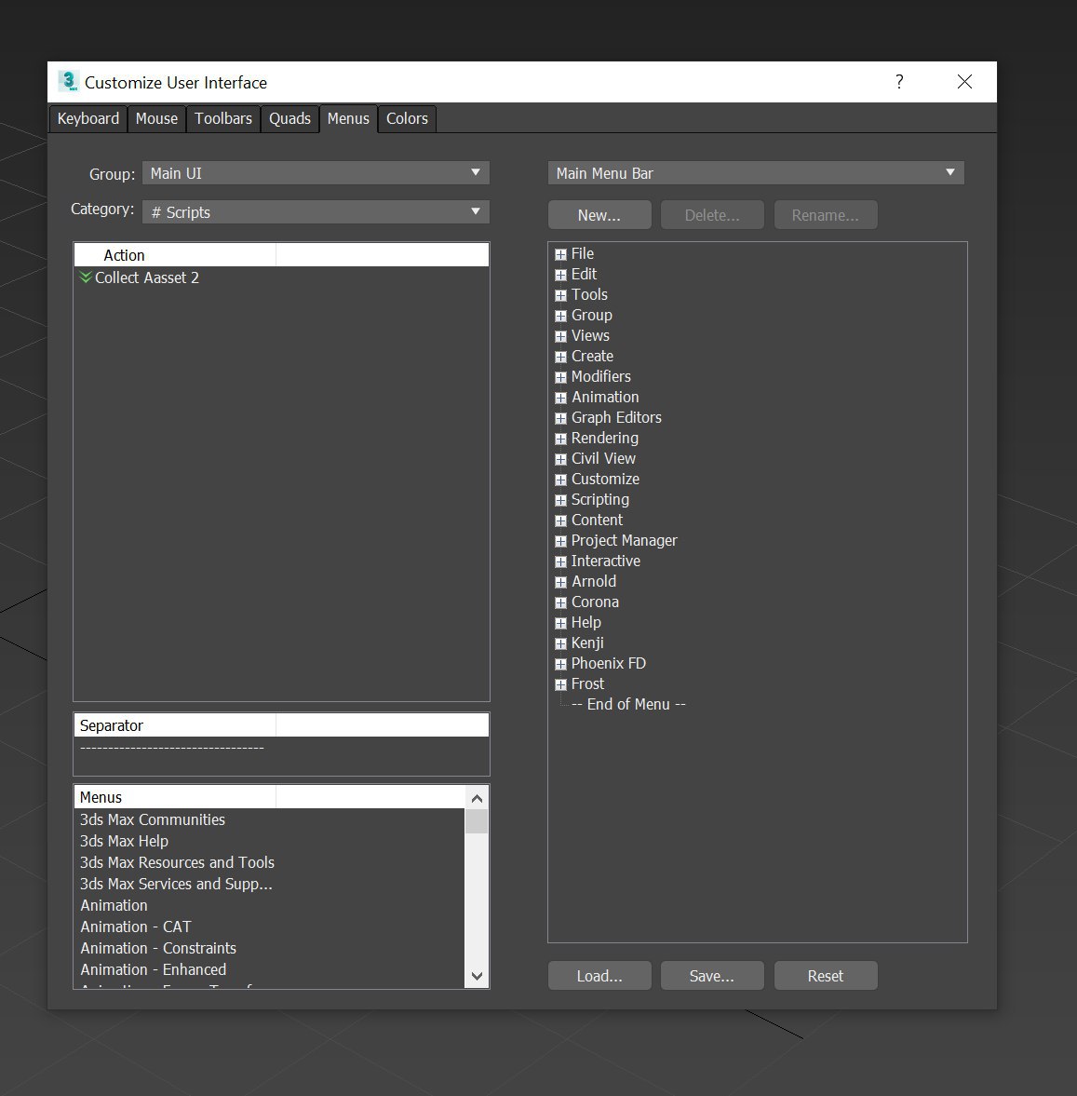Viewport: 1077px width, 1096px height.
Task: Expand the File menu tree node
Action: click(x=560, y=254)
